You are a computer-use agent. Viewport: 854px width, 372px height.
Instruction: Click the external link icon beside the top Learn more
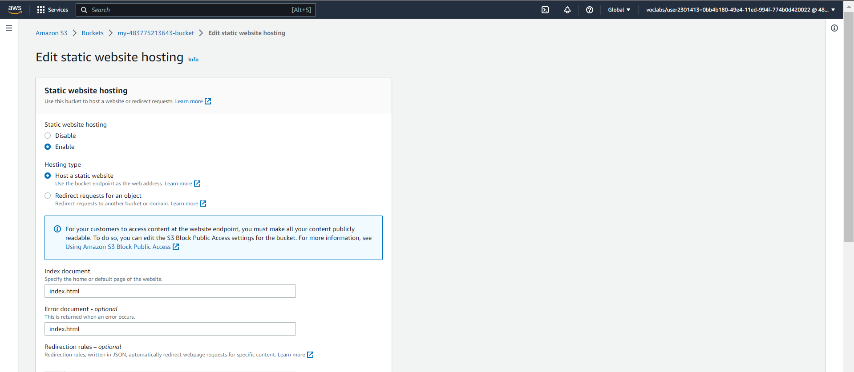tap(208, 101)
